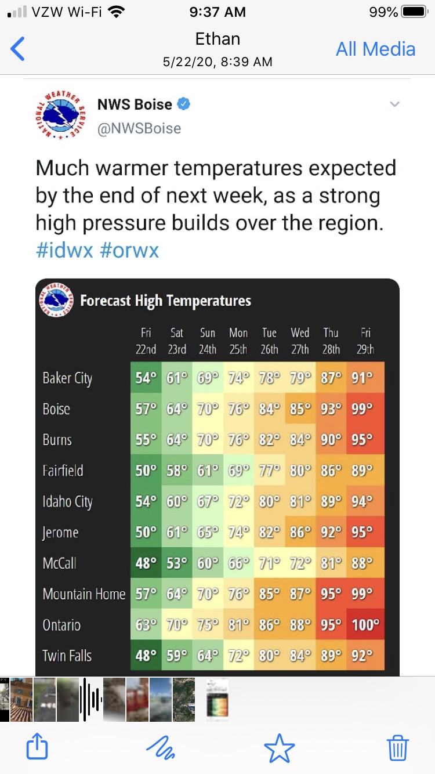
Task: Tap the NWS logo in forecast chart
Action: (x=57, y=299)
